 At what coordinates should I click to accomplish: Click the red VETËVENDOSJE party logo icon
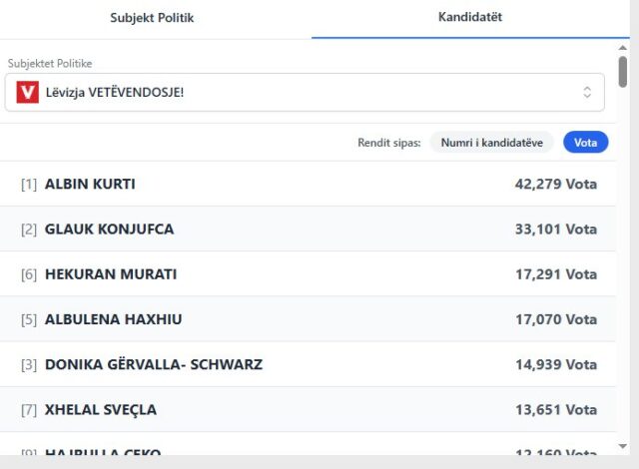pyautogui.click(x=28, y=93)
